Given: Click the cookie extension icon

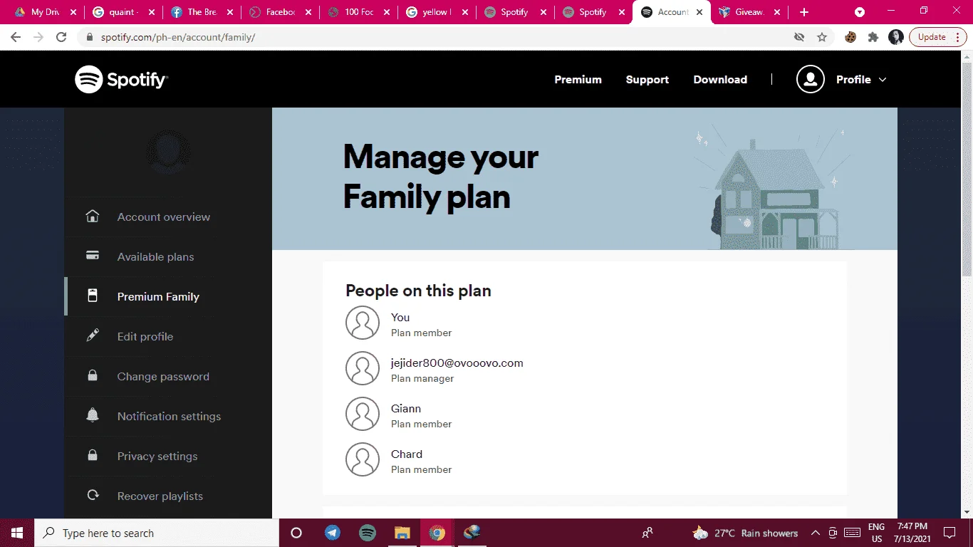Looking at the screenshot, I should tap(850, 37).
